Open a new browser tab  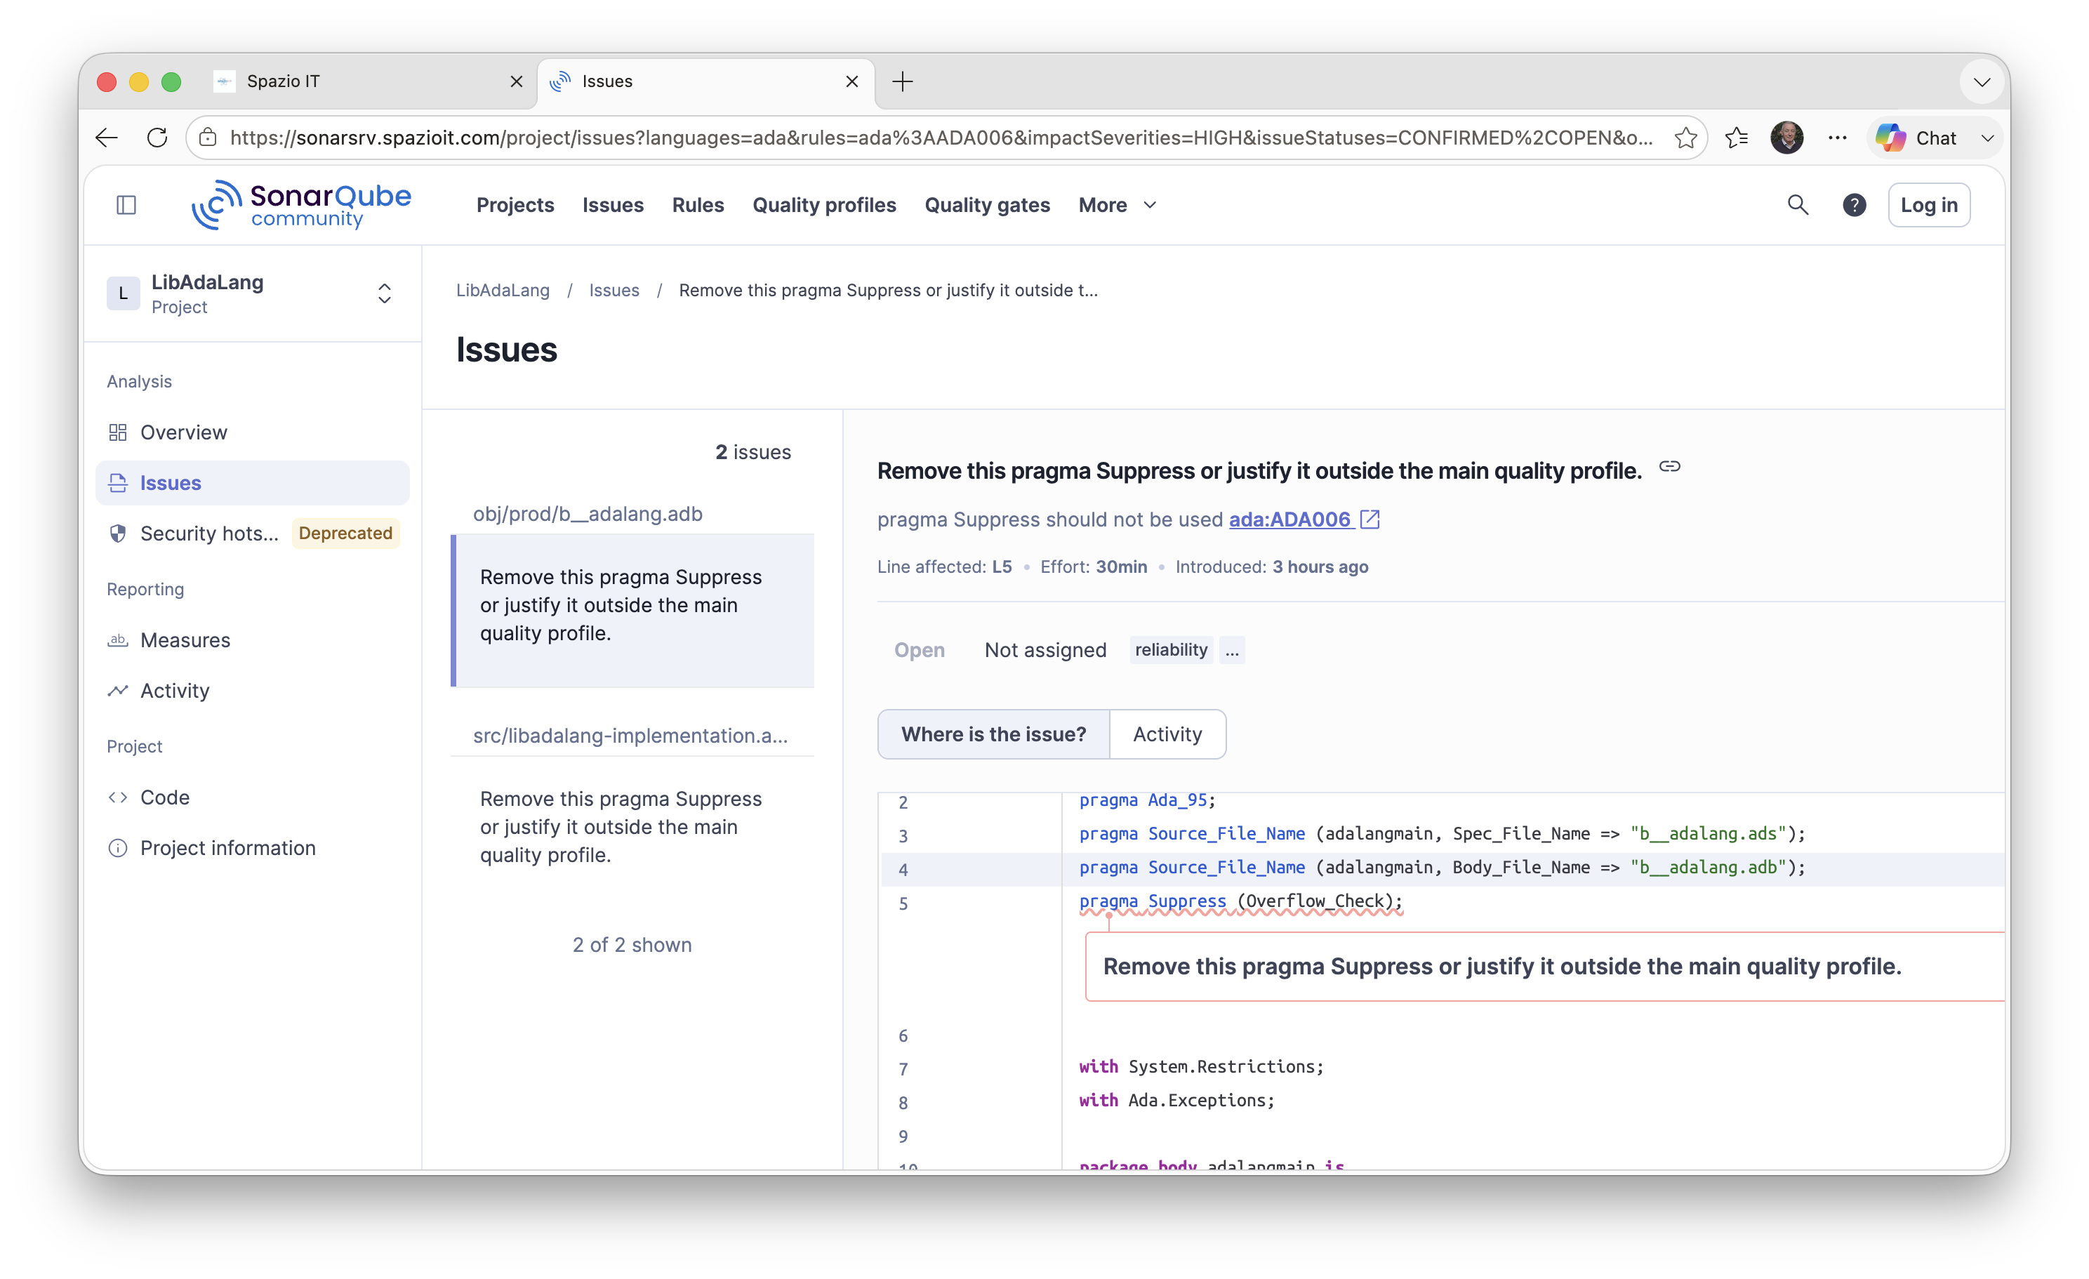pyautogui.click(x=902, y=81)
